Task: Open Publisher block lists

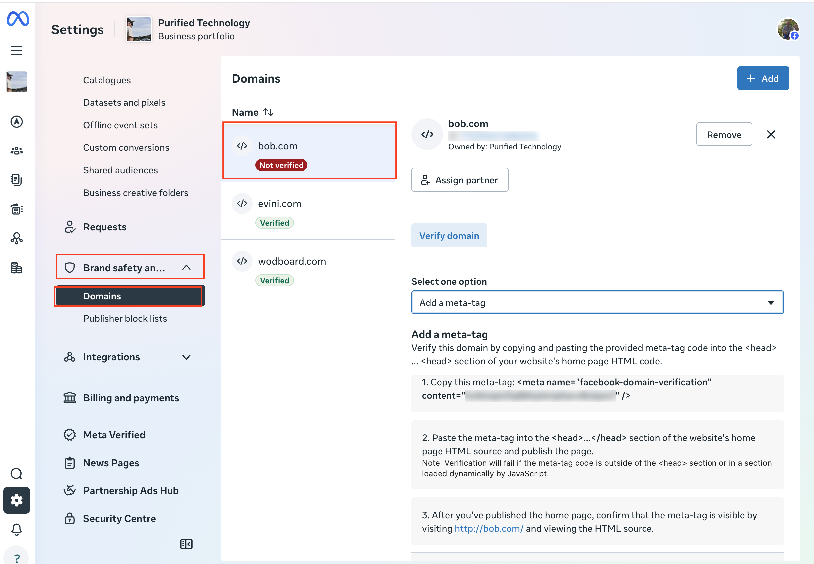Action: (125, 319)
